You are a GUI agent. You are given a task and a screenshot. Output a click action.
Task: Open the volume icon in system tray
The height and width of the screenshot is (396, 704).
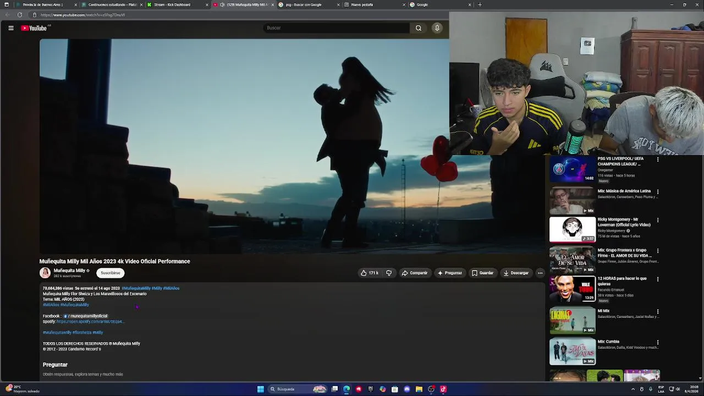coord(678,389)
